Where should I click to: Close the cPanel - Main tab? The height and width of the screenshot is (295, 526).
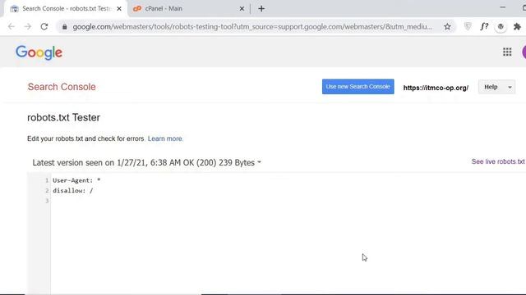point(242,9)
